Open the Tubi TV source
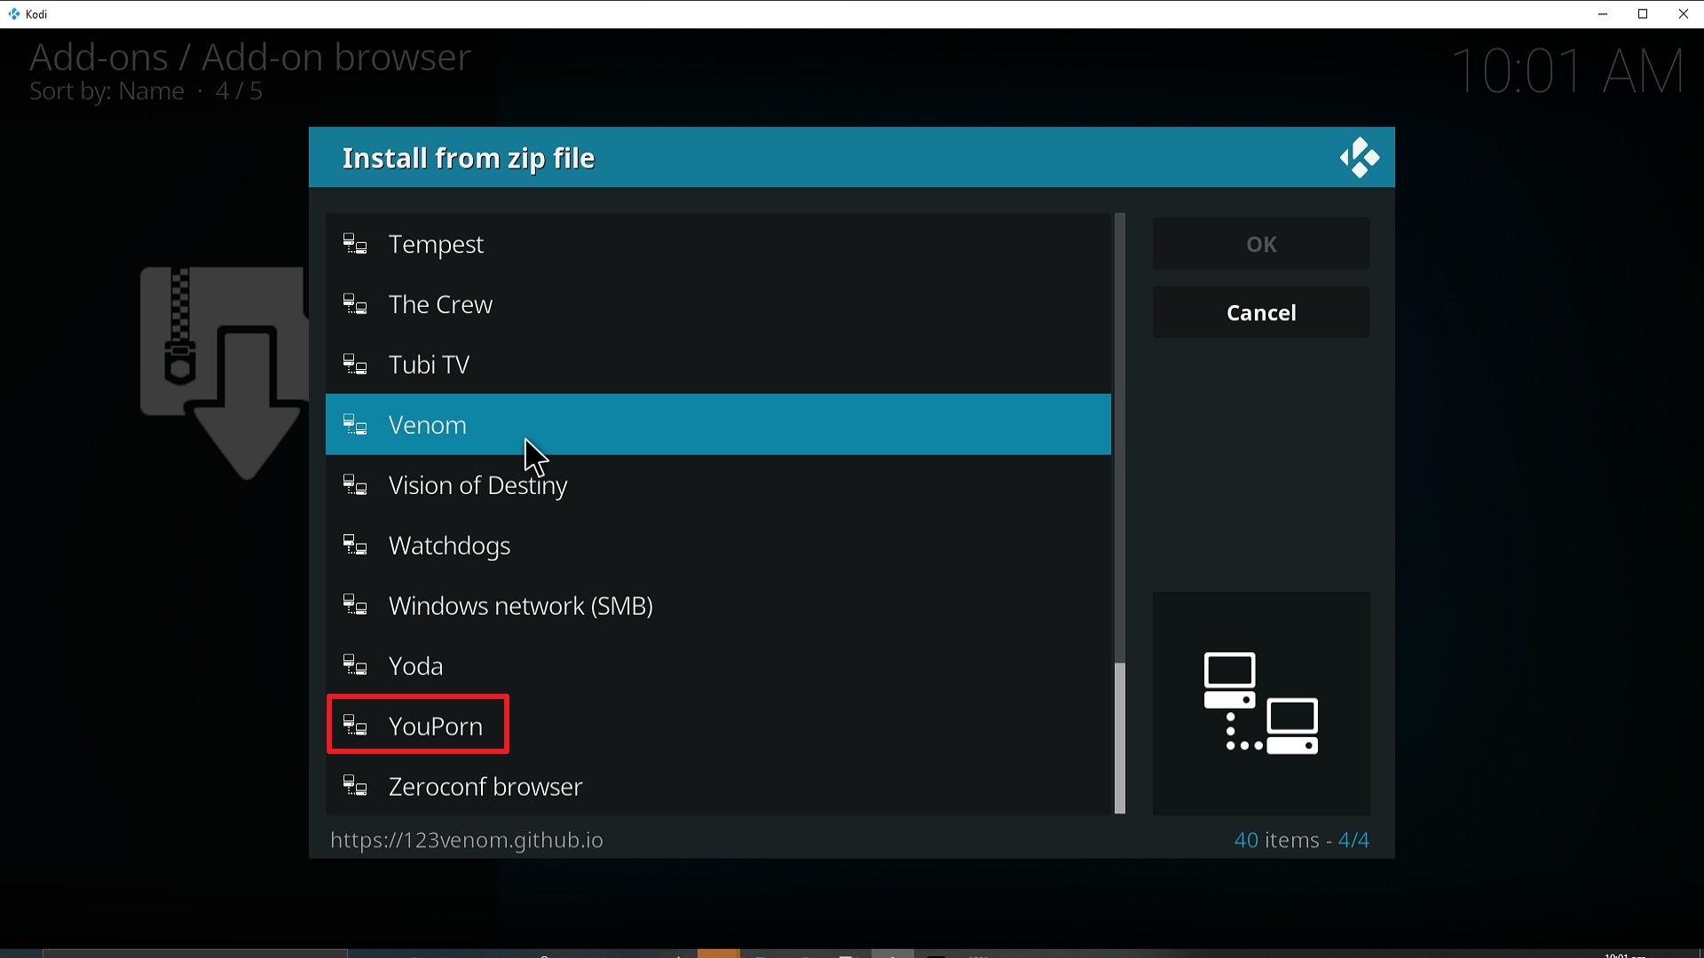Screen dimensions: 1704x958 pyautogui.click(x=718, y=365)
